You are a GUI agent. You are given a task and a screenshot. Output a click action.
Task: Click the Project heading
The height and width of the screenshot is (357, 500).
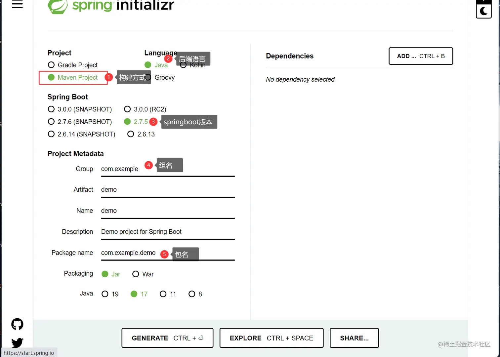[59, 53]
